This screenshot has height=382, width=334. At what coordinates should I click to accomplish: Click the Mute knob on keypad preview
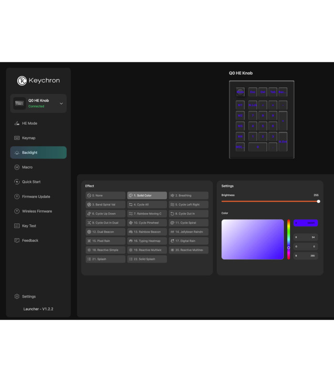pyautogui.click(x=240, y=92)
